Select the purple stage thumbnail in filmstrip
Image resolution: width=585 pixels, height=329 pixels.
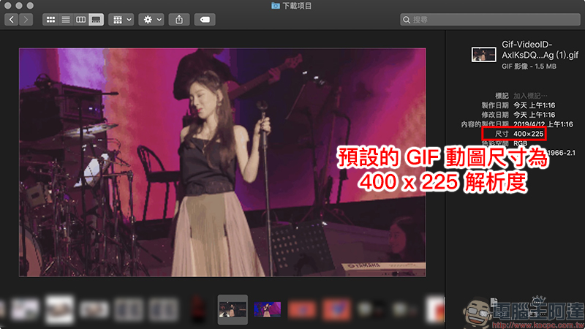point(267,309)
